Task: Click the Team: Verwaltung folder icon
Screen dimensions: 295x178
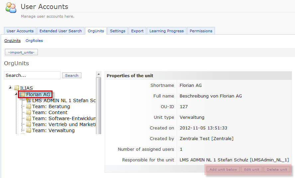Action: 29,130
